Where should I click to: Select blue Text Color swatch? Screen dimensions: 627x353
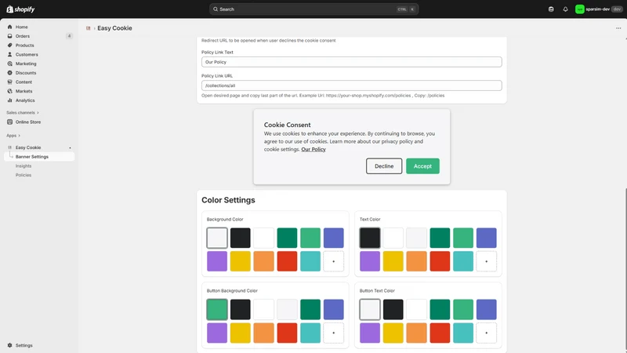coord(486,238)
